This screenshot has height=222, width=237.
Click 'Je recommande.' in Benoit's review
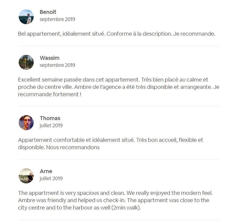[x=194, y=34]
